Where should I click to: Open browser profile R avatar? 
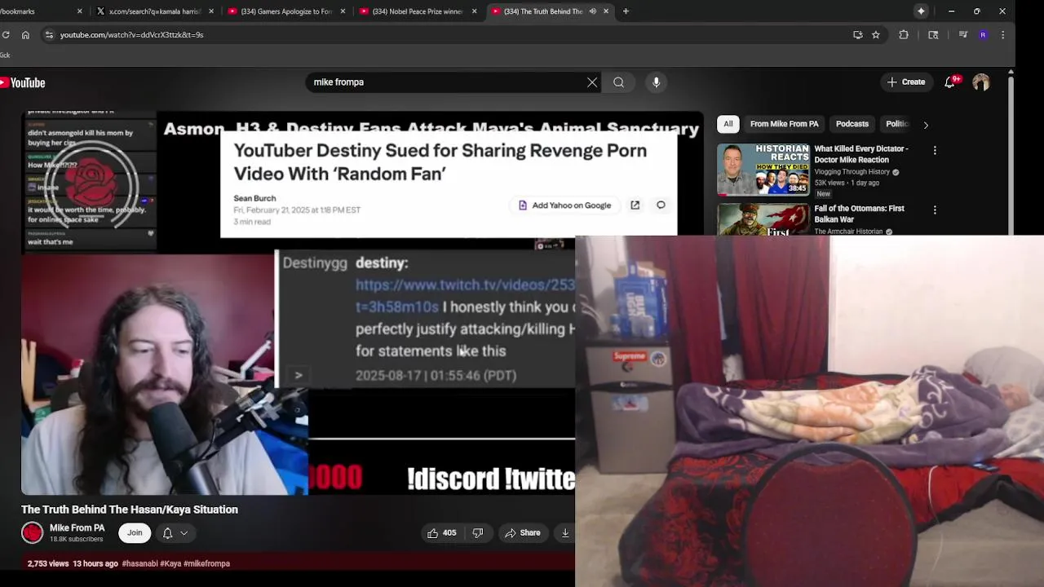click(x=983, y=35)
